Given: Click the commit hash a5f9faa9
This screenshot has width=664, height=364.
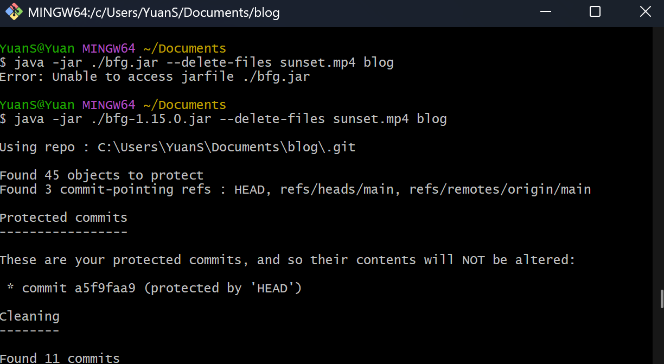Looking at the screenshot, I should (105, 288).
